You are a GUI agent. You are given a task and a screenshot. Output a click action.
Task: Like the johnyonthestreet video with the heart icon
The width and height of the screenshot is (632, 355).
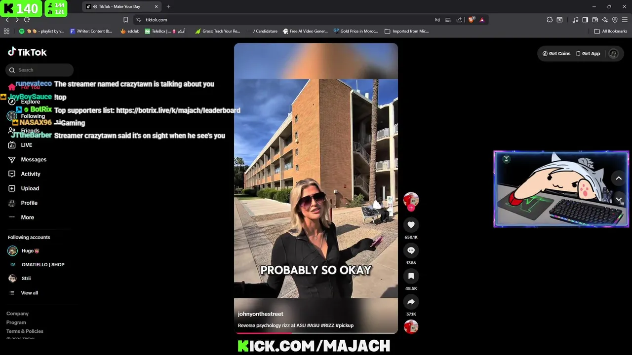tap(411, 225)
